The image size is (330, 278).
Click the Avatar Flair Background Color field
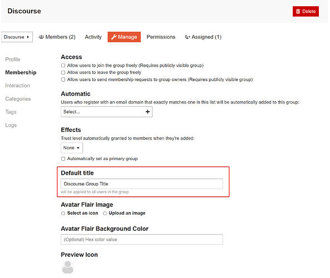(x=142, y=240)
